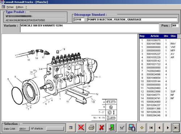Screen dimensions: 181x134
Task: Select article 5010284237
Action: coord(153,105)
